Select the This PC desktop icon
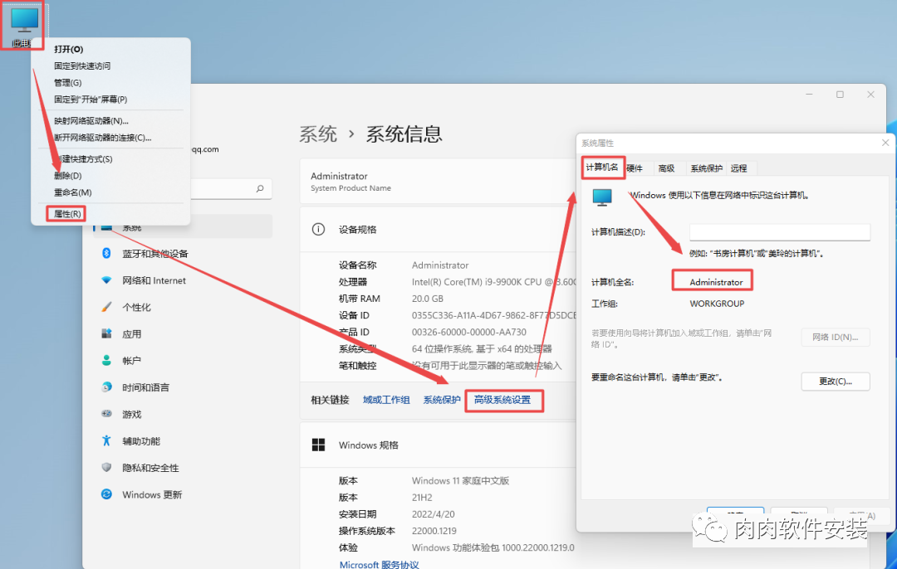 click(24, 27)
